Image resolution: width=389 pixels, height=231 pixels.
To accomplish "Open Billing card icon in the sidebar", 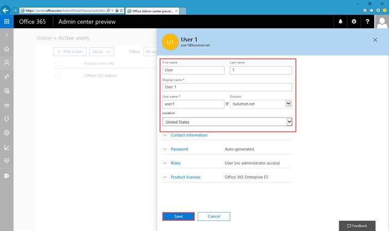I will (7, 105).
